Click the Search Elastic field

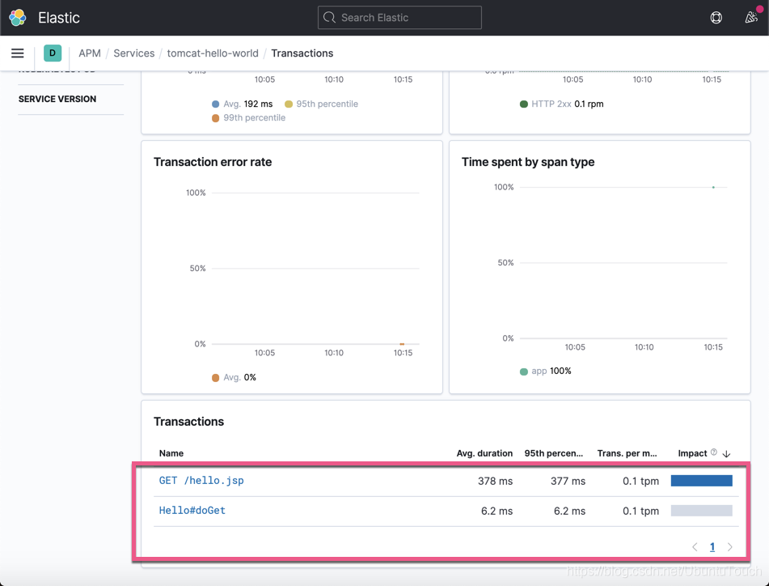coord(399,18)
